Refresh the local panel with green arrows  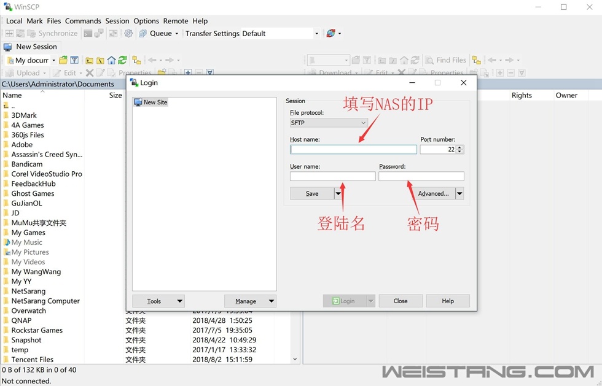(122, 60)
